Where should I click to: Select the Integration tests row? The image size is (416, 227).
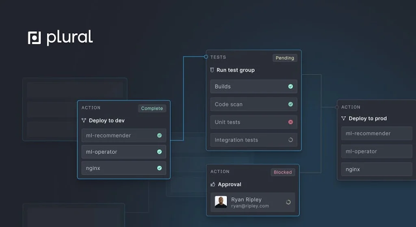pos(253,140)
